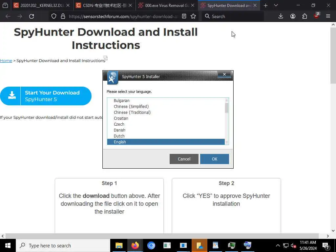Close the 000.exe Virus Removal tab

[193, 6]
